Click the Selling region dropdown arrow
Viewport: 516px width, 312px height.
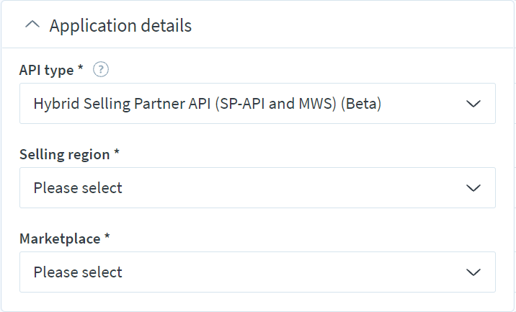point(473,188)
